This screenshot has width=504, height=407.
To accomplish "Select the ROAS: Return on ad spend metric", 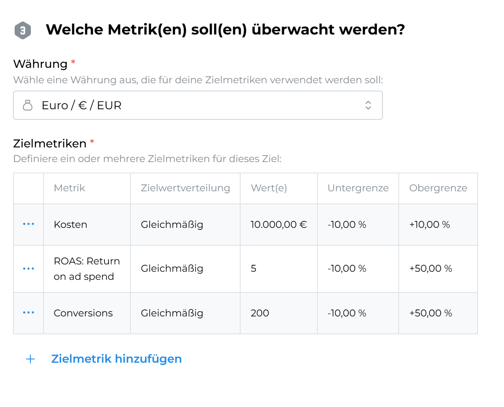I will click(87, 268).
